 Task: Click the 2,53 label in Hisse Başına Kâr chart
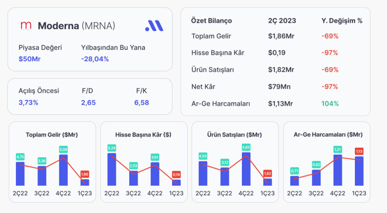click(x=133, y=166)
